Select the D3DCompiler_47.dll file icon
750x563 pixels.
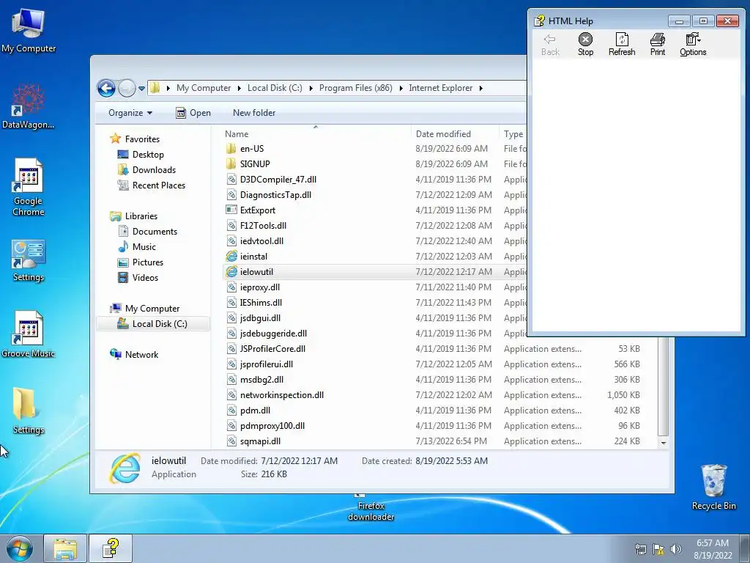[231, 180]
